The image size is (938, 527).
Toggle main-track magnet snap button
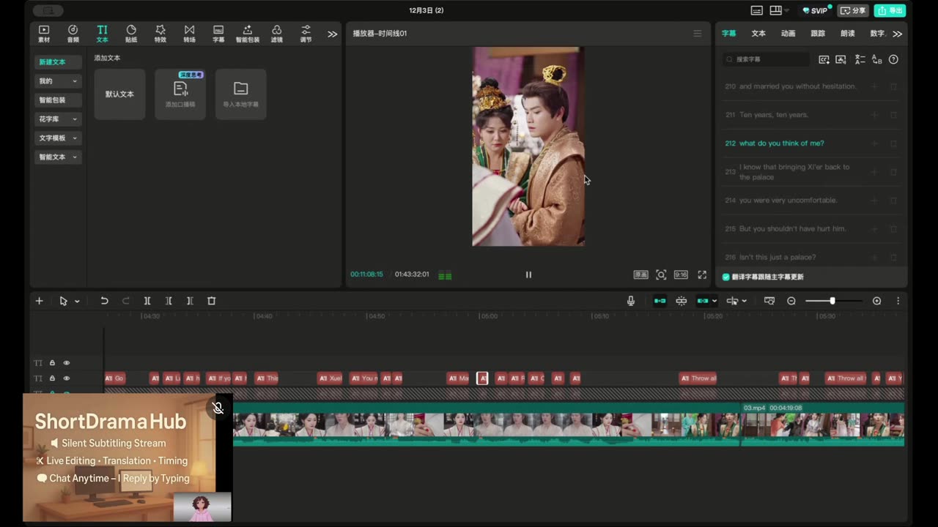coord(660,301)
